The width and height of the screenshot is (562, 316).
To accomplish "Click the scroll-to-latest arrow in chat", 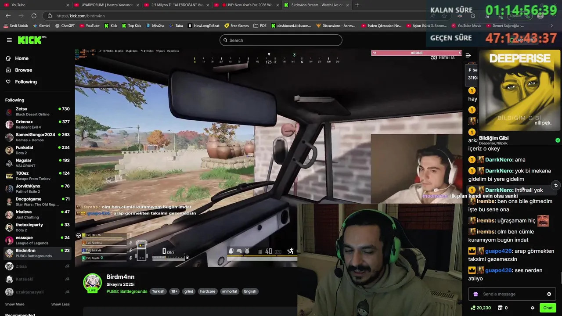I will (555, 185).
